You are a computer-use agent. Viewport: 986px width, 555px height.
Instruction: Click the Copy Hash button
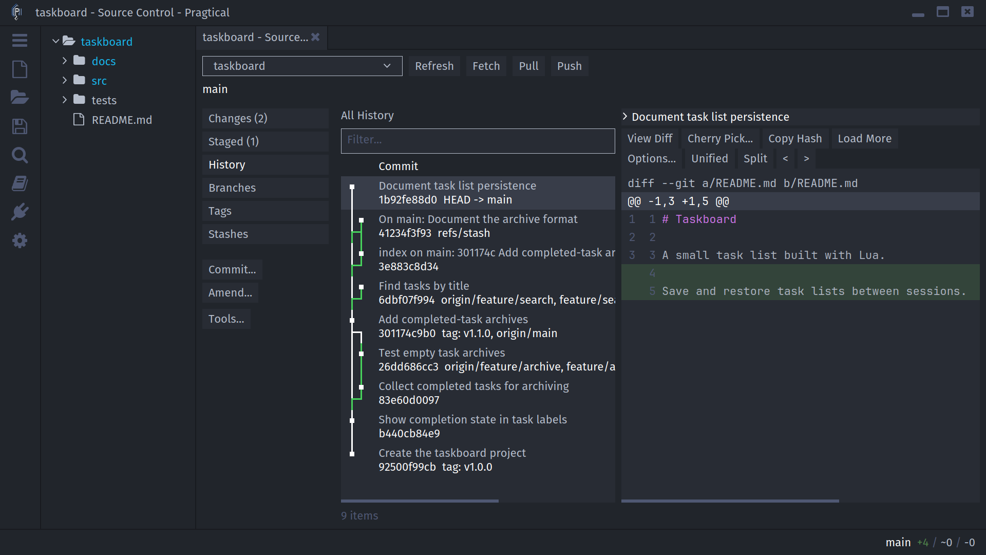[795, 138]
